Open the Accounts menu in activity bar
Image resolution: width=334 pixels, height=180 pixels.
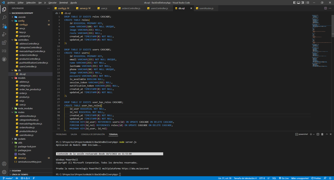[4, 164]
